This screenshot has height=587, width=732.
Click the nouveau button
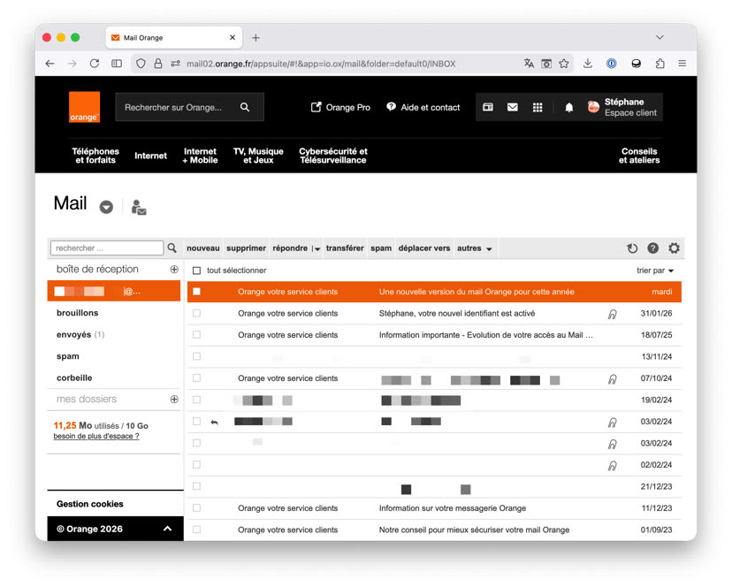202,248
